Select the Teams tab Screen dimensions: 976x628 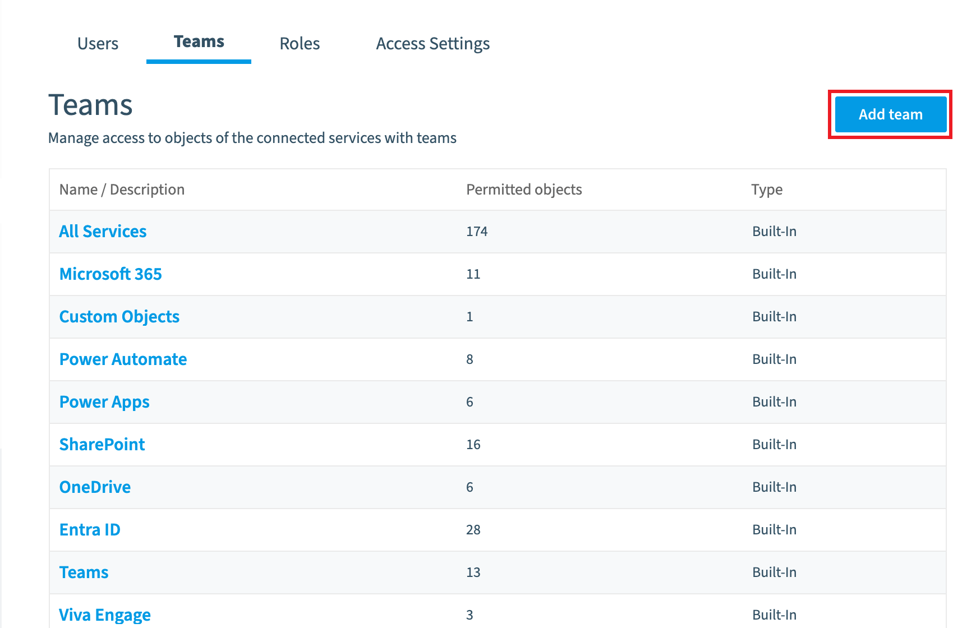(199, 42)
